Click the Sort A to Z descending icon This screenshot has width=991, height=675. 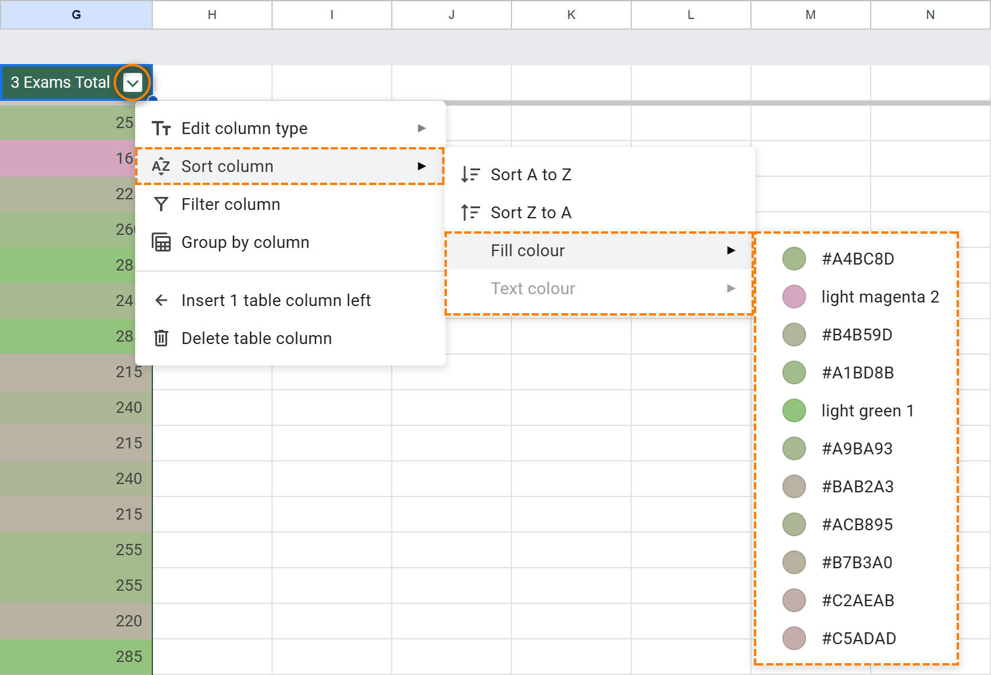(x=471, y=174)
